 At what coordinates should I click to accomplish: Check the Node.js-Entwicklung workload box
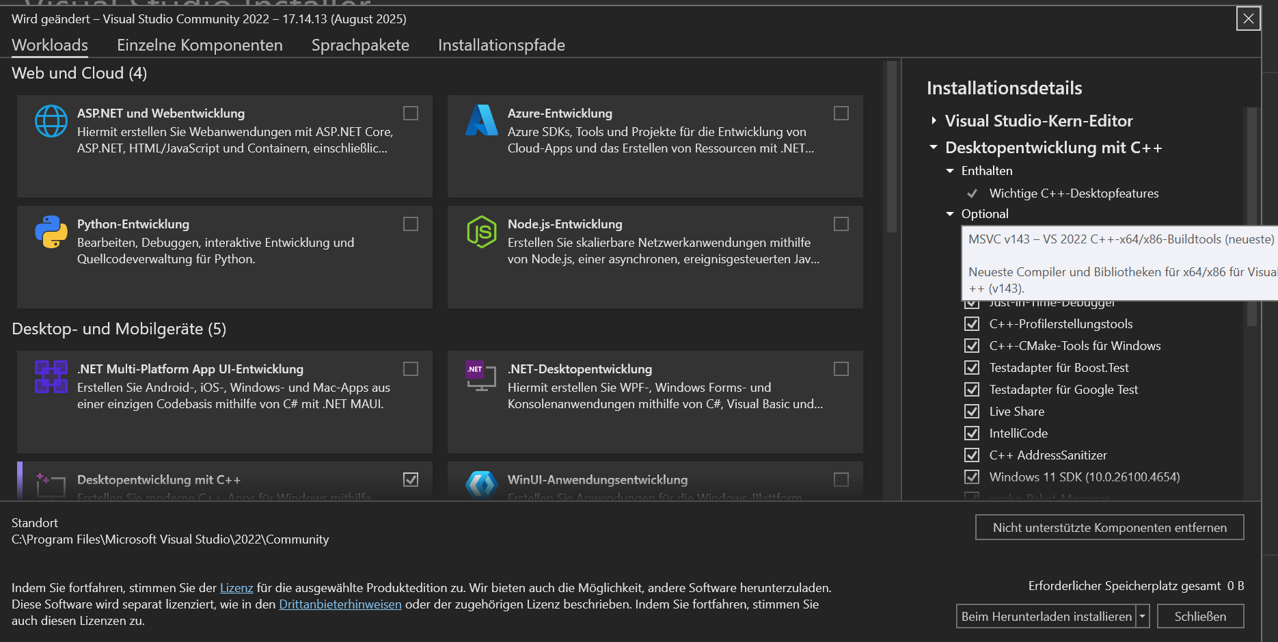coord(841,224)
